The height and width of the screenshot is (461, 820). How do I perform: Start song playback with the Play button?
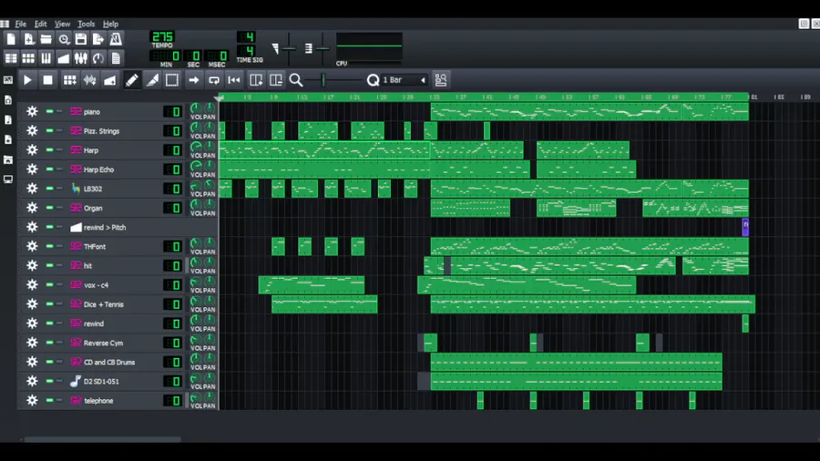coord(27,80)
